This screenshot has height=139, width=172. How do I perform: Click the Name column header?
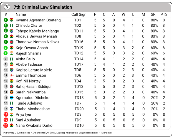(x=21, y=14)
